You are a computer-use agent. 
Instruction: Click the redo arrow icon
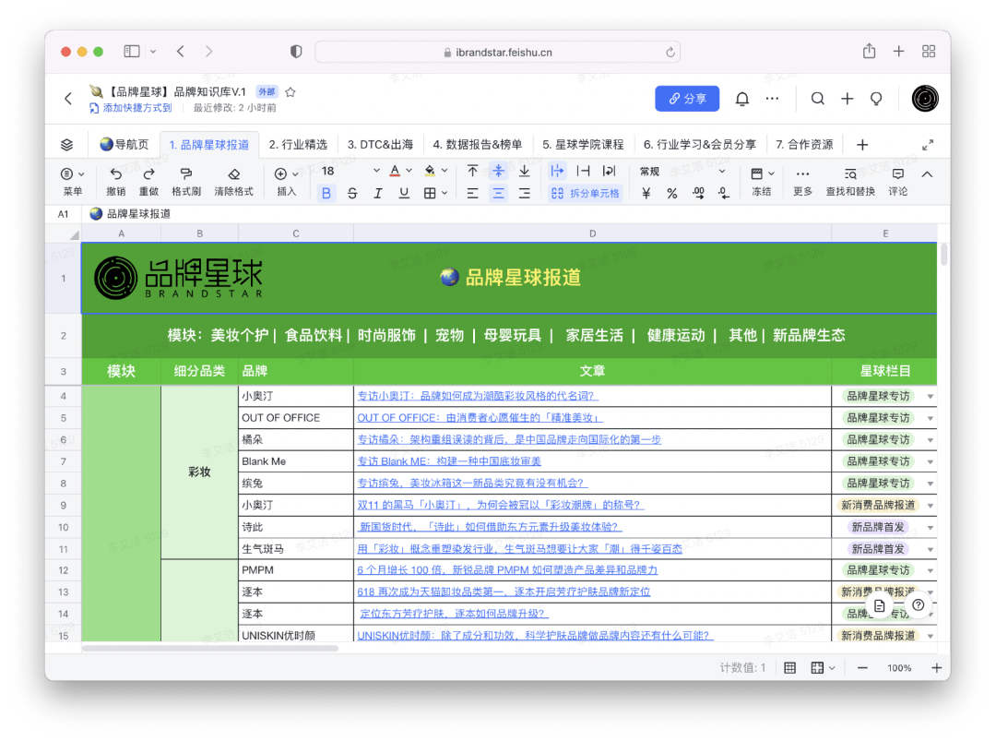[x=148, y=173]
